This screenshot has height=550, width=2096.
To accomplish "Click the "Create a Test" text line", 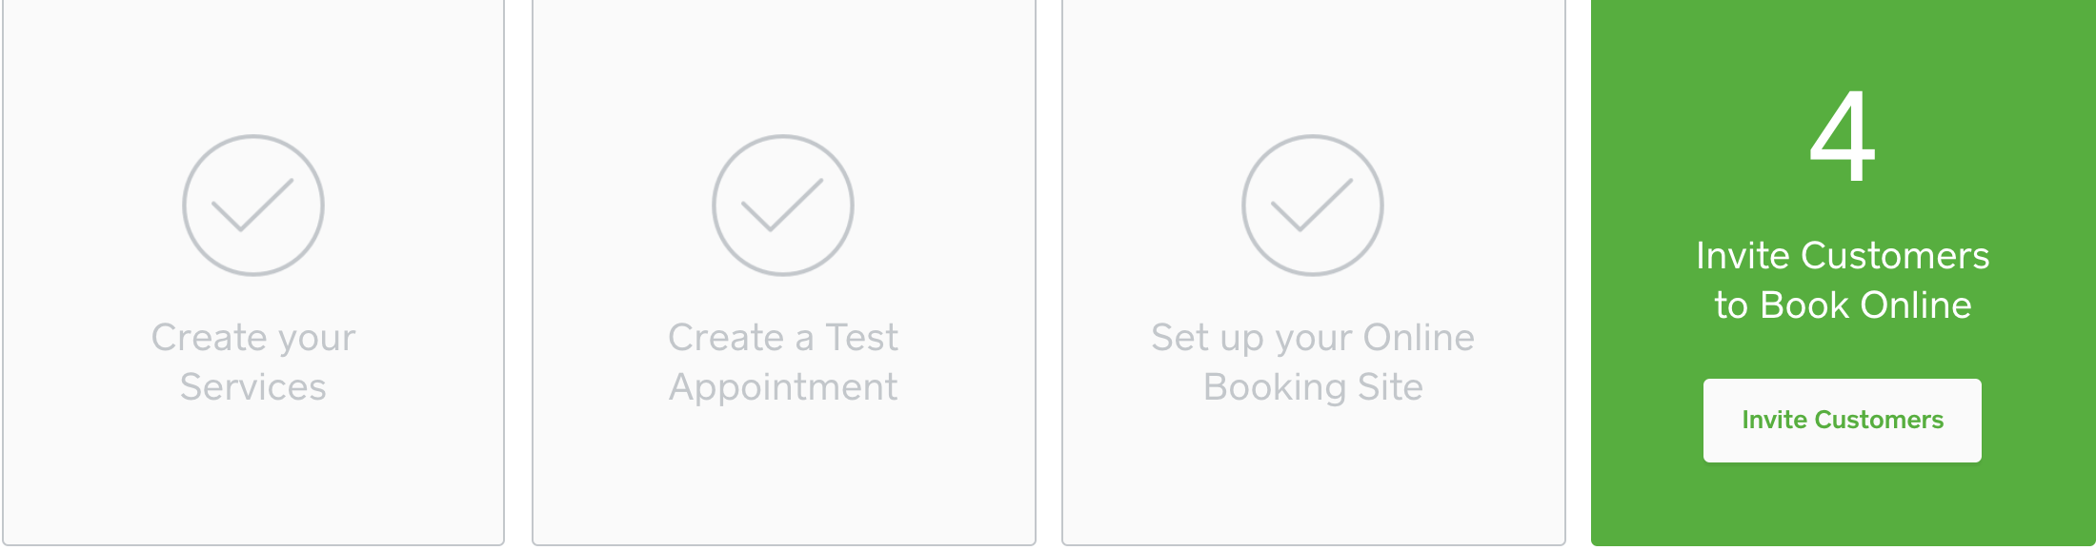I will tap(783, 338).
